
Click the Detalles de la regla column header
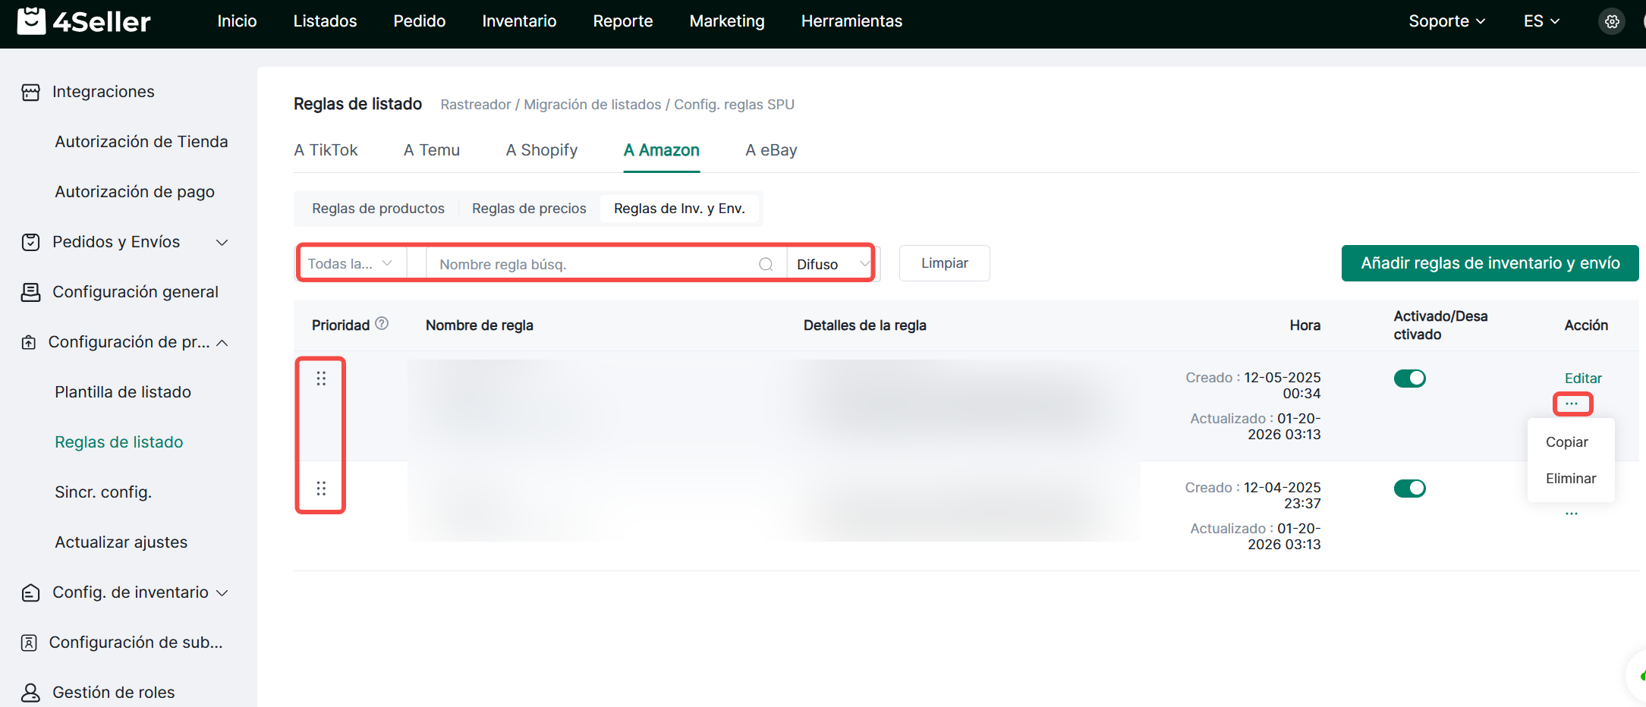(865, 325)
